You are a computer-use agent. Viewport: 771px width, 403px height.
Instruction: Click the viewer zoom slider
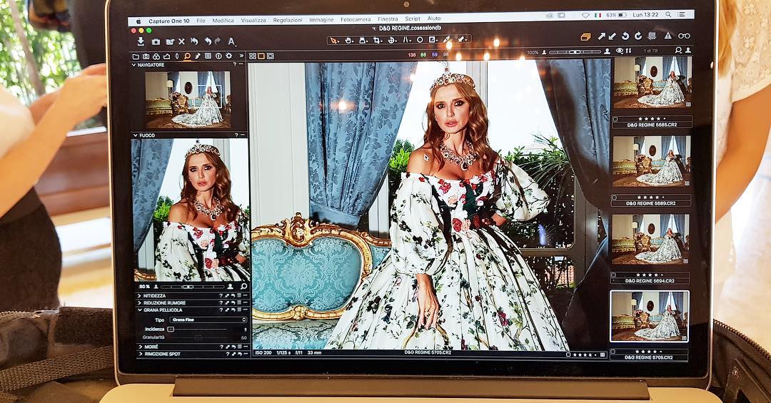click(575, 52)
